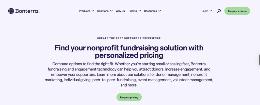
Task: Click the green Request pricing button
Action: tap(129, 97)
